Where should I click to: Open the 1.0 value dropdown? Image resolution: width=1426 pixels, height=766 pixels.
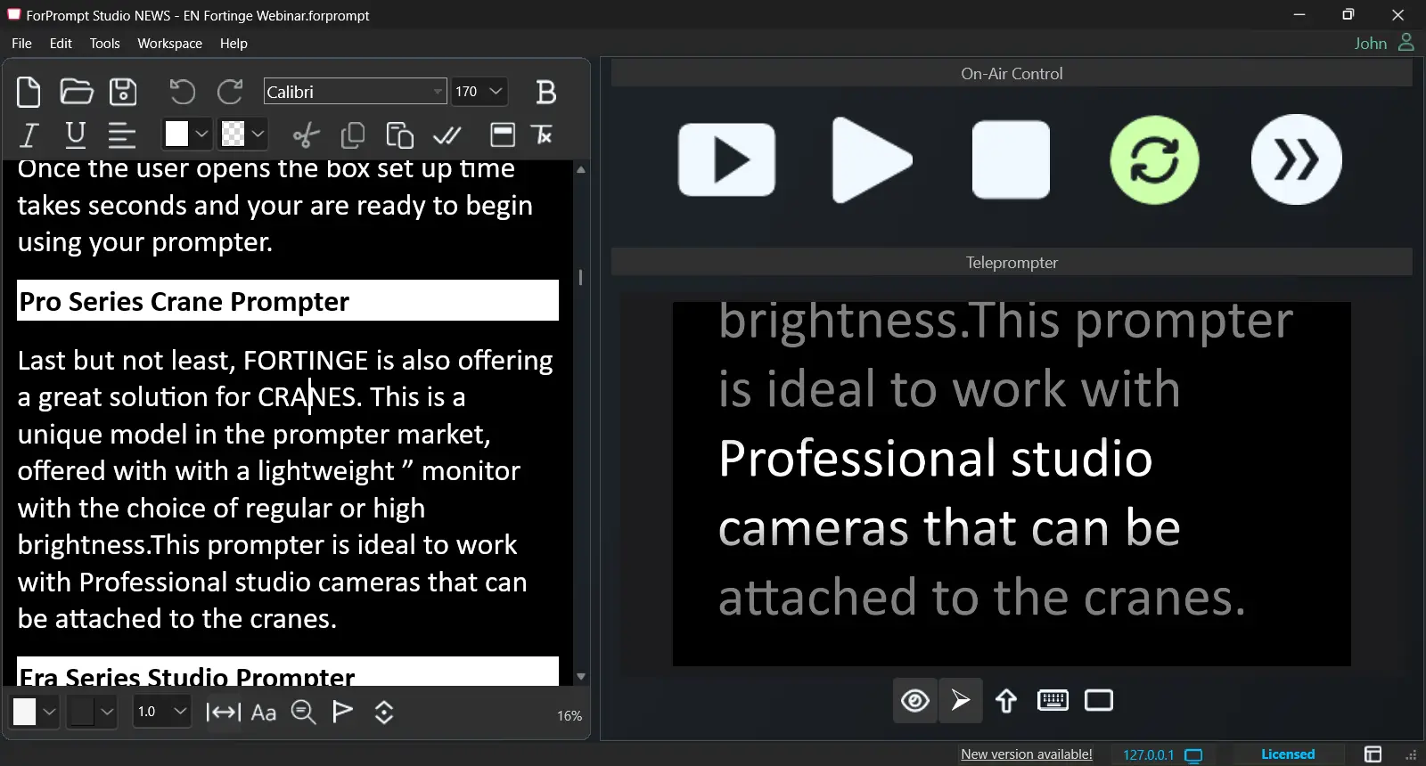click(x=162, y=712)
